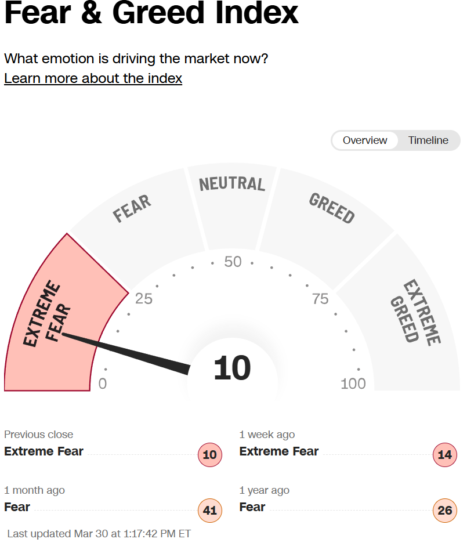Click the previous close badge showing 10
The height and width of the screenshot is (557, 467).
(210, 455)
